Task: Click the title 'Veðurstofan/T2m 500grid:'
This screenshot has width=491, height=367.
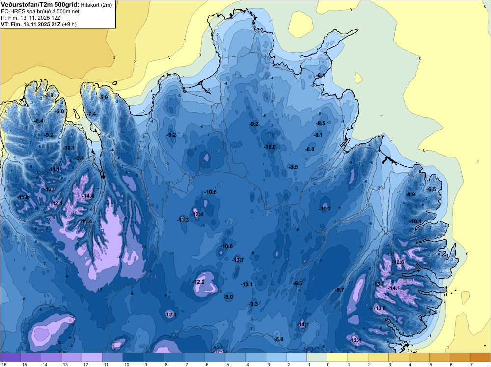Action: tap(40, 5)
